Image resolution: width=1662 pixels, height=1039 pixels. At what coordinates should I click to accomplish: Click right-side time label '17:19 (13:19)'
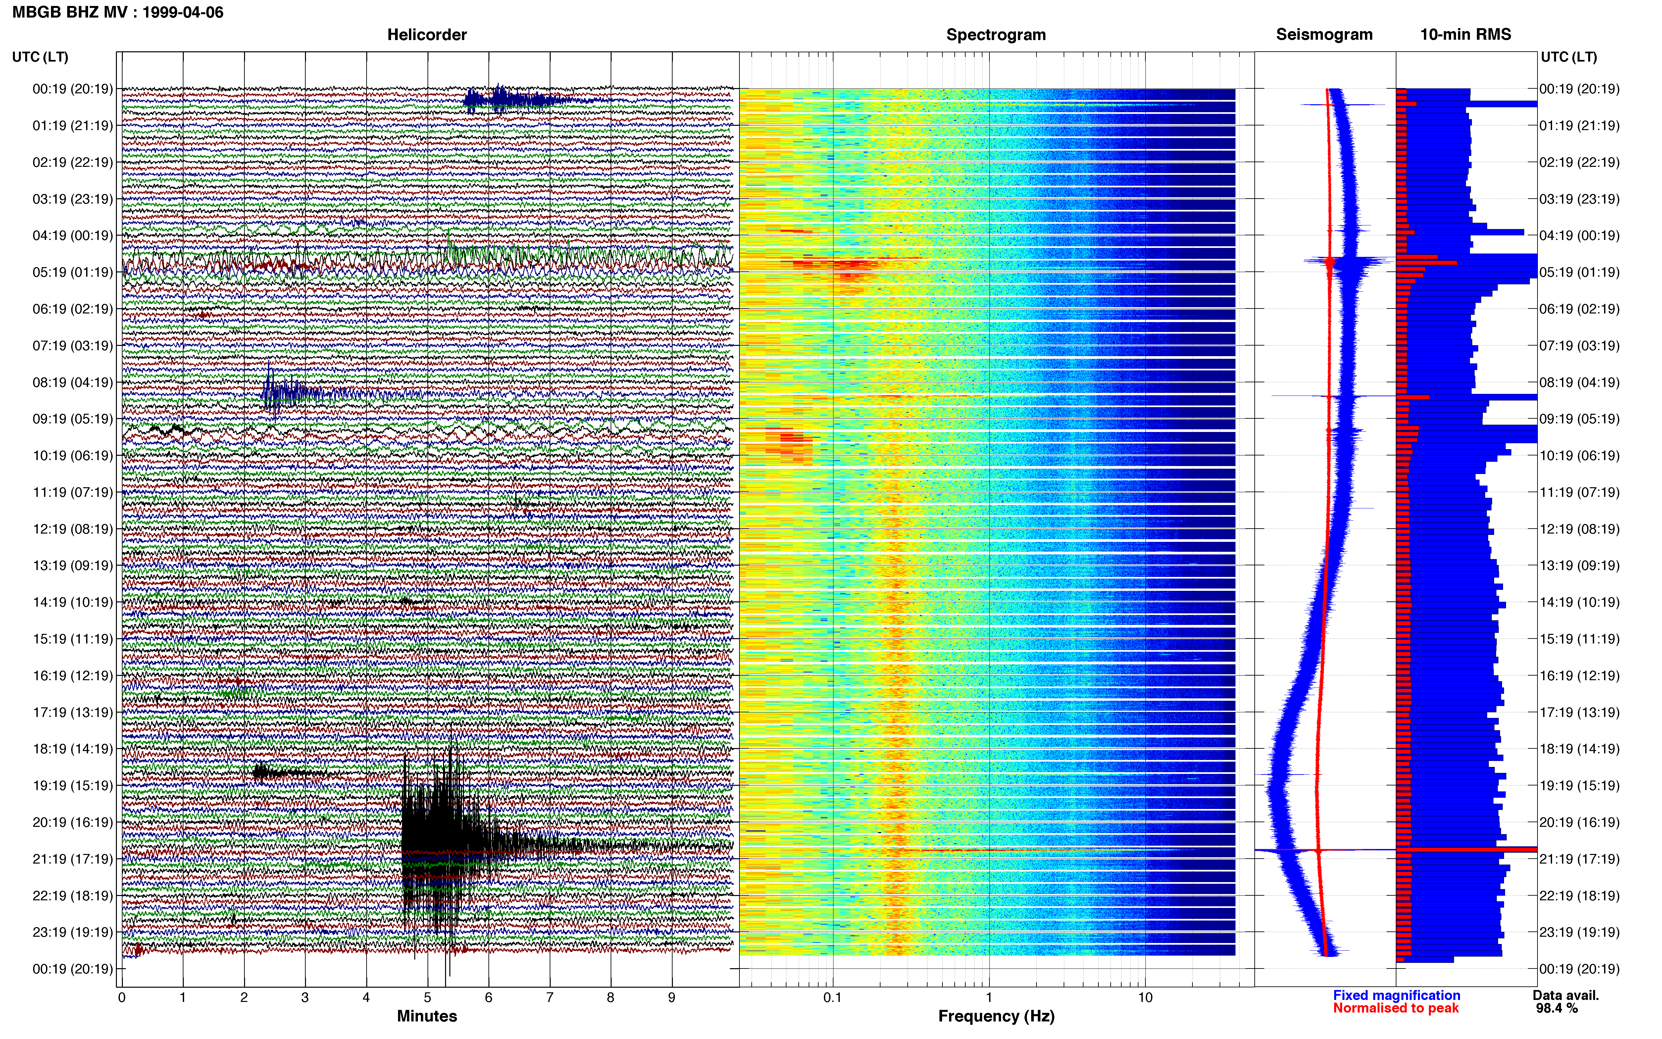1580,713
